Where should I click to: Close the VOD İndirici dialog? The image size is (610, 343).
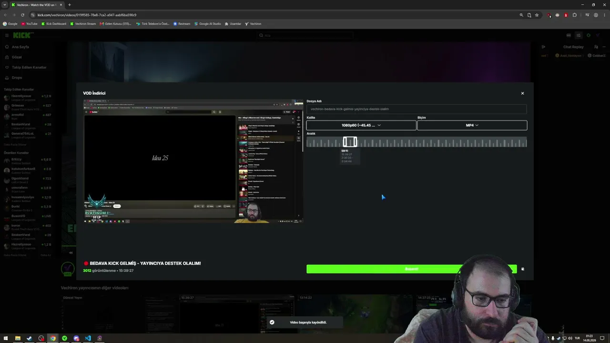(x=522, y=93)
